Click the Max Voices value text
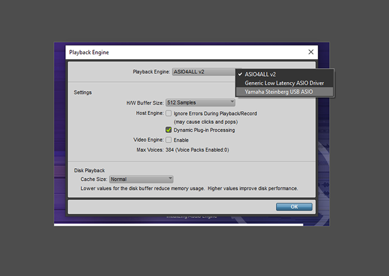 (x=197, y=150)
